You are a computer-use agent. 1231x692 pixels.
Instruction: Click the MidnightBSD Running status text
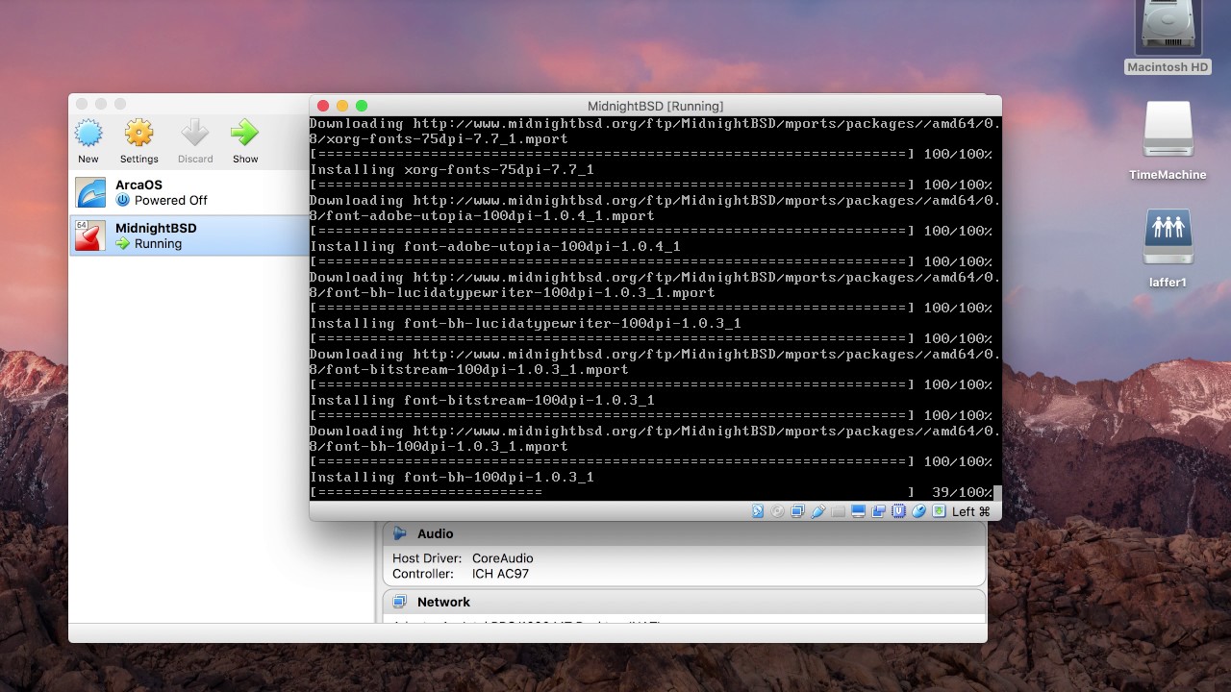click(158, 243)
